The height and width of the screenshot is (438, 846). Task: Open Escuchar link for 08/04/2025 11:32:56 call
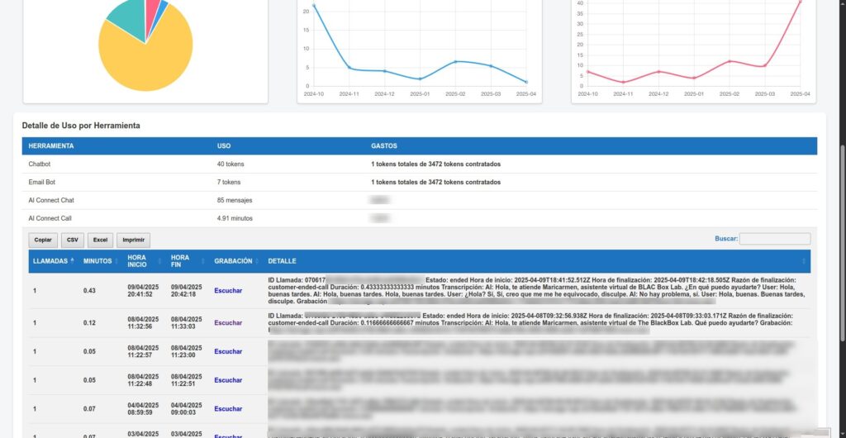[228, 323]
